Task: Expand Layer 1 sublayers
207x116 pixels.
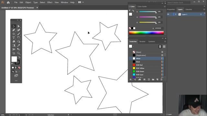Action: click(176, 14)
